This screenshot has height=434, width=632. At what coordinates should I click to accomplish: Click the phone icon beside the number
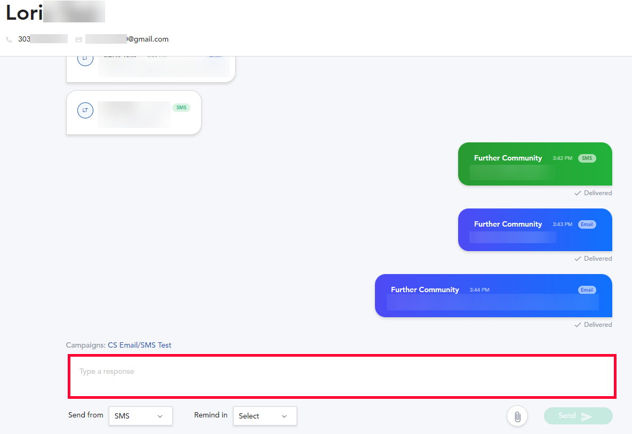tap(9, 39)
